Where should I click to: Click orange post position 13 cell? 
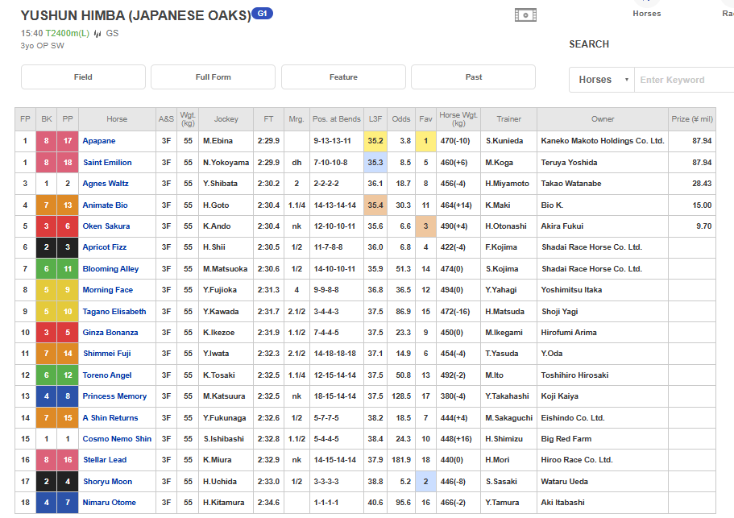pyautogui.click(x=68, y=205)
